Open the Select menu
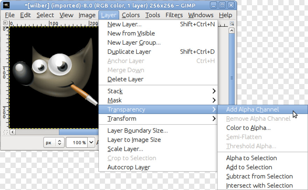Viewport: 308px width, 190px height. (45, 15)
